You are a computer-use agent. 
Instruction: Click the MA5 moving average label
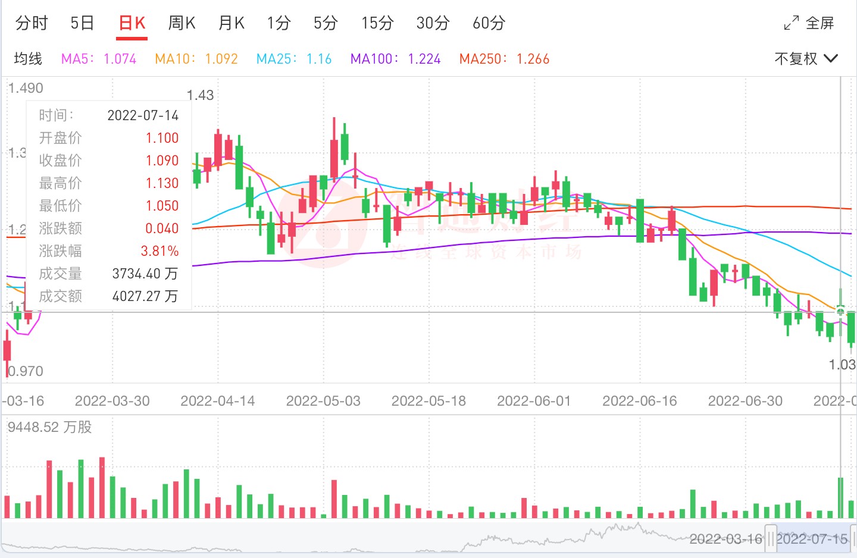tap(99, 59)
